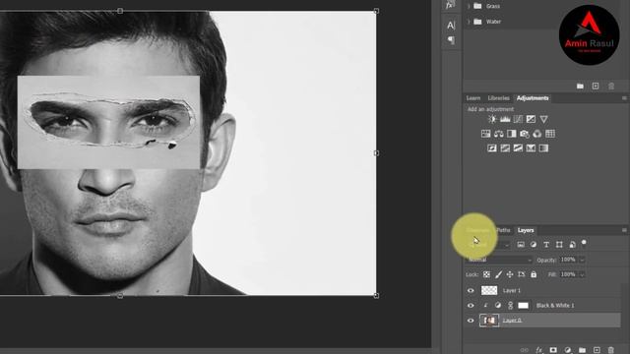The height and width of the screenshot is (354, 630).
Task: Select the Black & White 1 layer mask
Action: (523, 306)
